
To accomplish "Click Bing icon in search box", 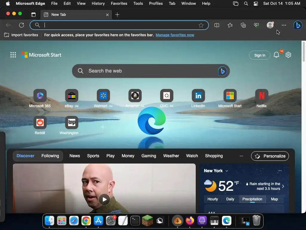I will pyautogui.click(x=222, y=71).
